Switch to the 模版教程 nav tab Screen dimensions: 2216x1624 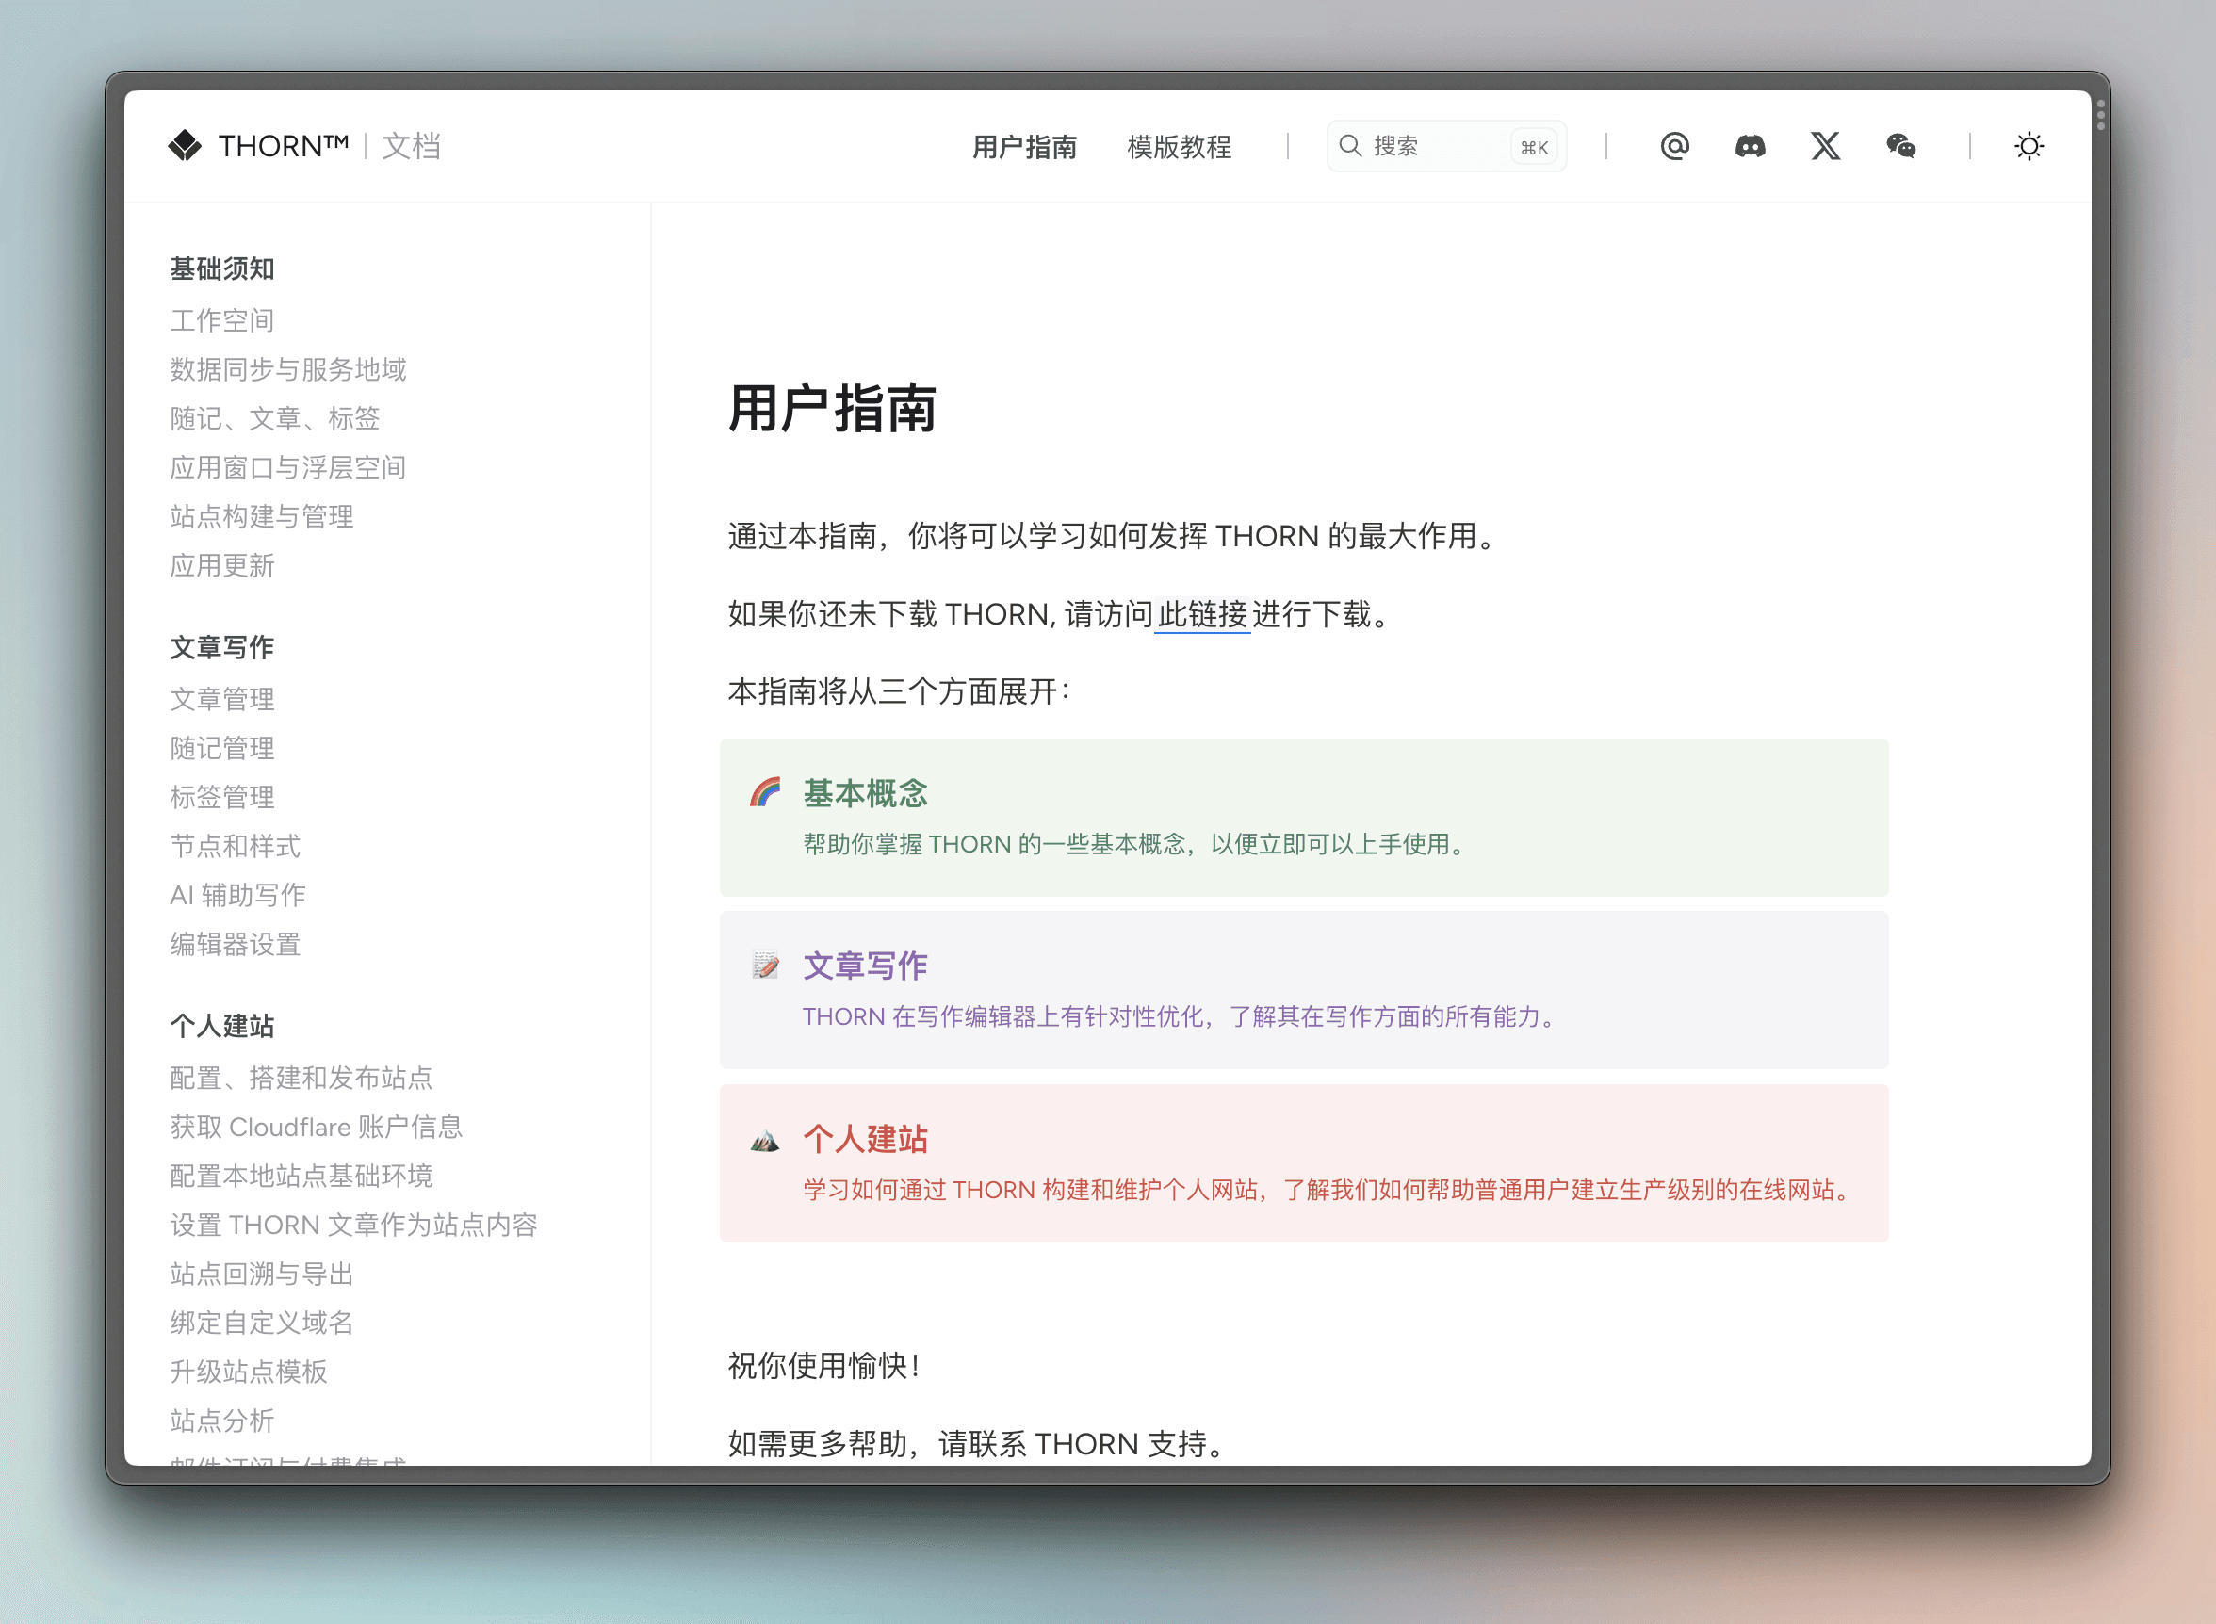pos(1179,148)
